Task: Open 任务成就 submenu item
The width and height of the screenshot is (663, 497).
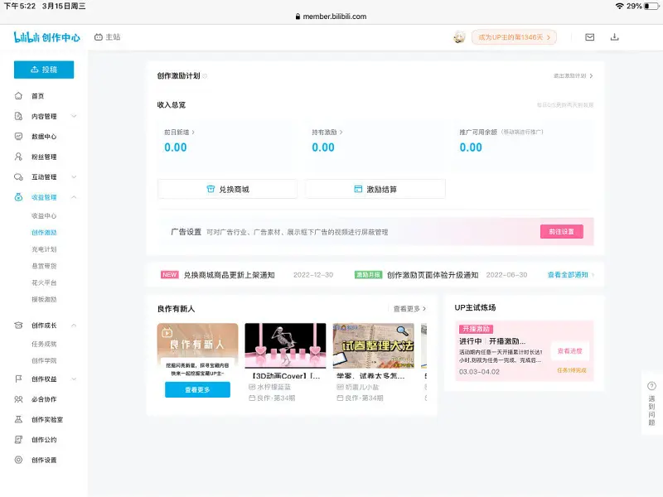Action: [x=44, y=344]
